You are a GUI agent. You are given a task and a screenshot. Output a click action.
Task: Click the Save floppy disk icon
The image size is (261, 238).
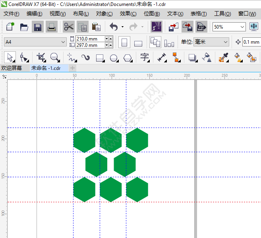(x=37, y=27)
